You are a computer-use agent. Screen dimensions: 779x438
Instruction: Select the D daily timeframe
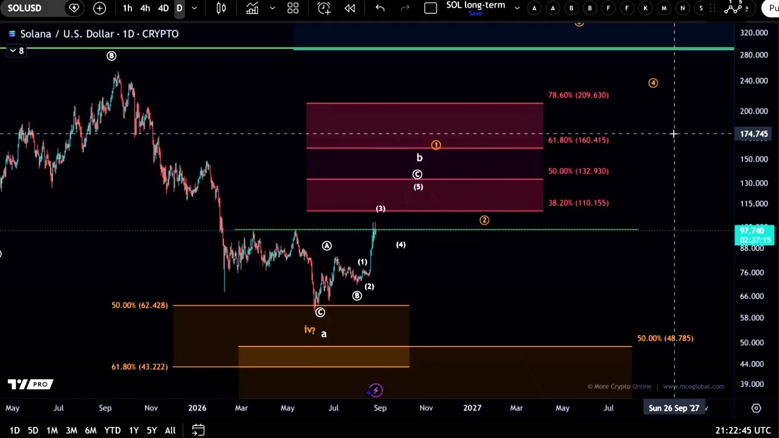click(180, 8)
